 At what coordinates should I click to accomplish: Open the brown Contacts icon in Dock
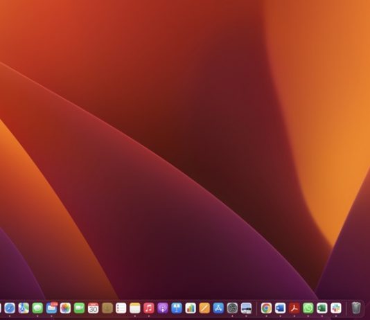pos(107,308)
